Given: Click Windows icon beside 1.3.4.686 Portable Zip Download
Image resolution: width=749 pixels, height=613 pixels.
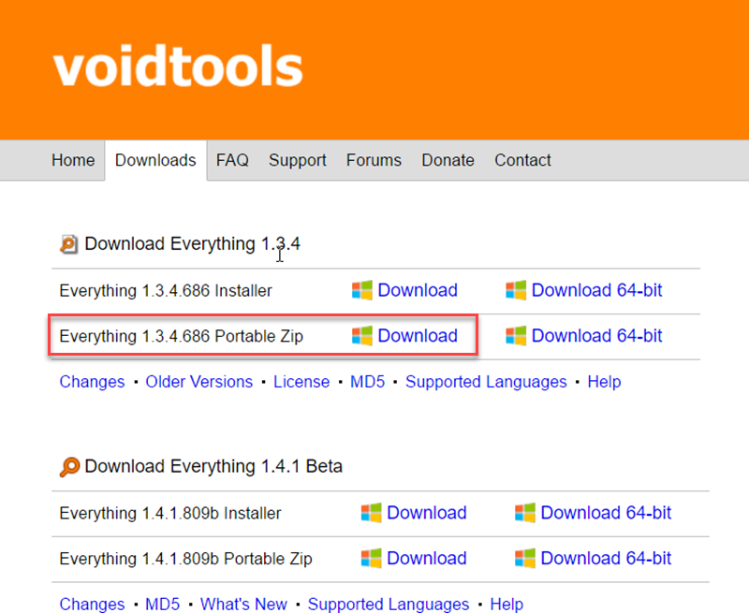Looking at the screenshot, I should [362, 336].
